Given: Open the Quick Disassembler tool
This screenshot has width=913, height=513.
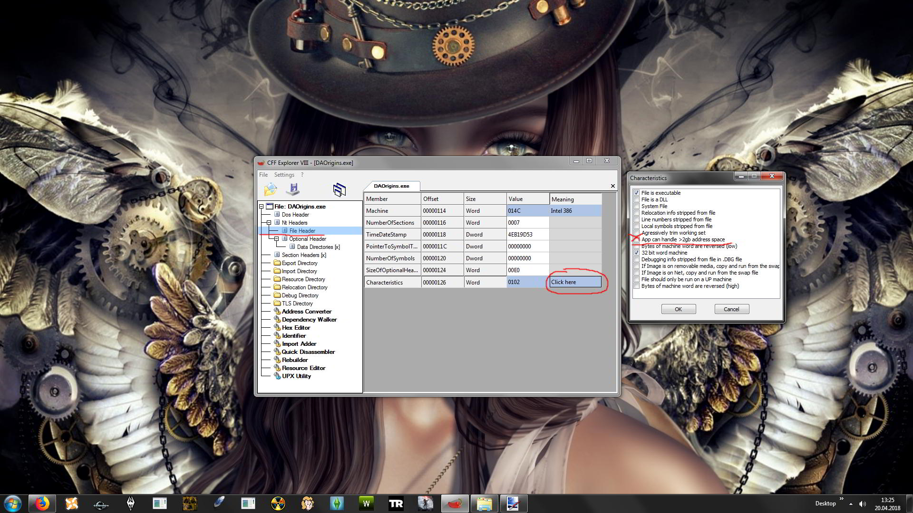Looking at the screenshot, I should (308, 352).
